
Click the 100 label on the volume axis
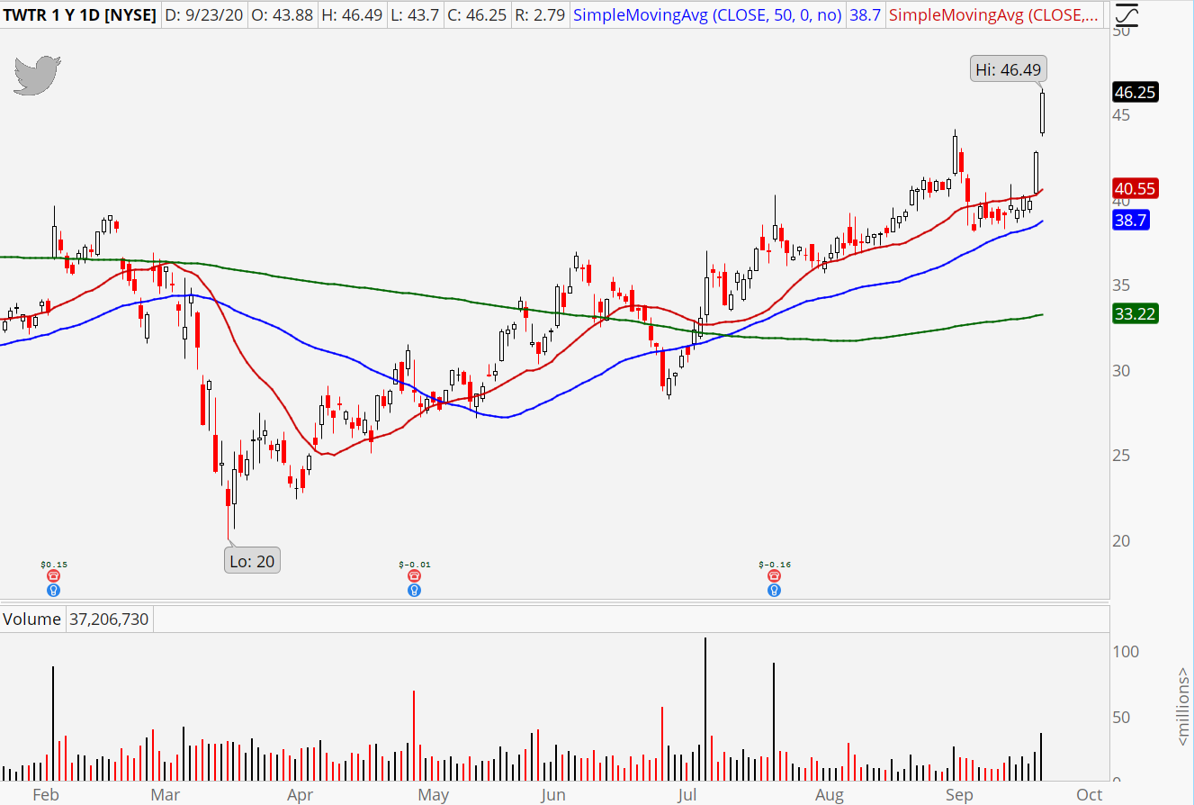1125,652
